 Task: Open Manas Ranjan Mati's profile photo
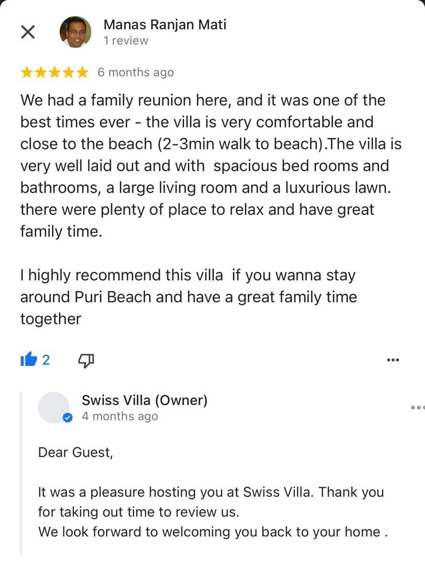point(75,32)
